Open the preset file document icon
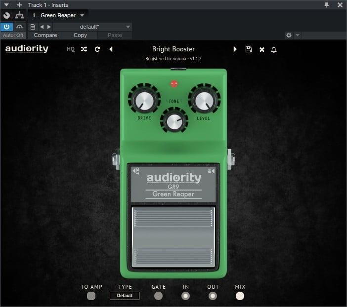Screen dimensions: 347x307 pyautogui.click(x=33, y=27)
